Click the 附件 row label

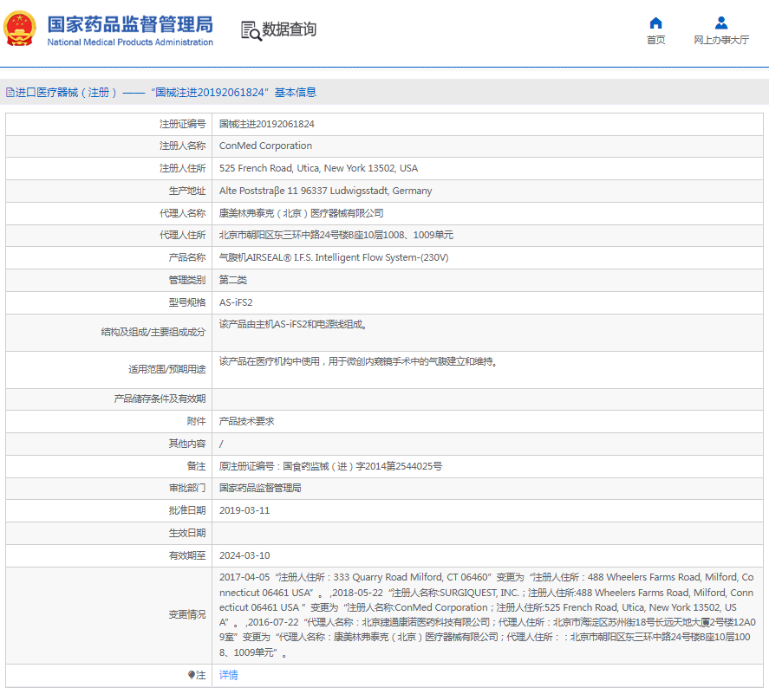pos(196,421)
